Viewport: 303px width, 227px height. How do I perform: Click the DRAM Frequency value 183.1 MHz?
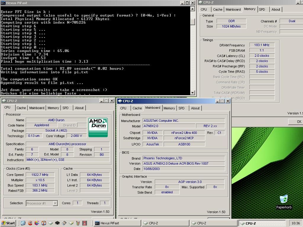262,45
